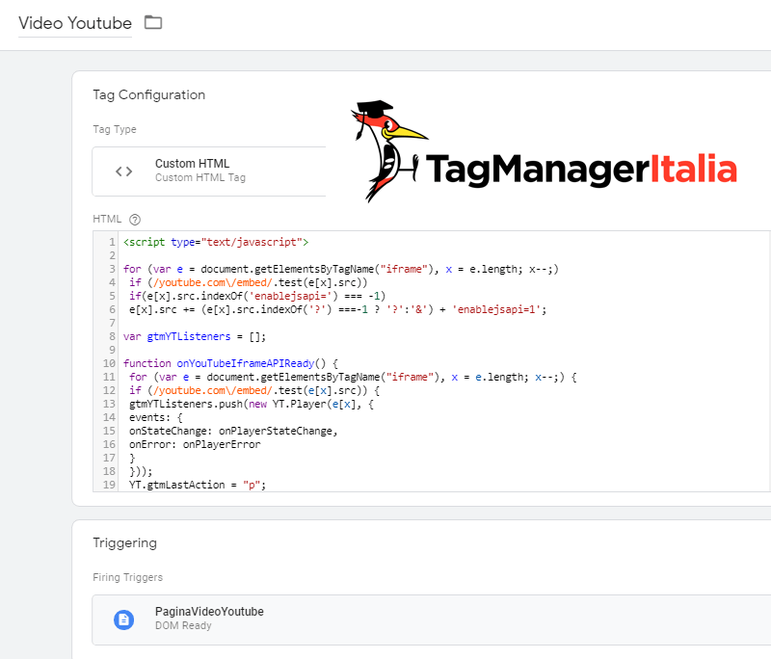This screenshot has width=771, height=659.
Task: Click the Firing Triggers label
Action: point(128,577)
